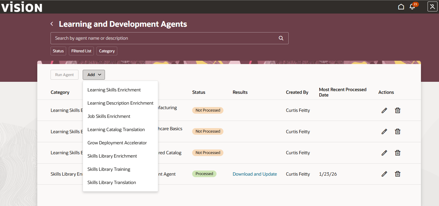This screenshot has width=439, height=206.
Task: Click the search magnifier icon
Action: point(281,38)
